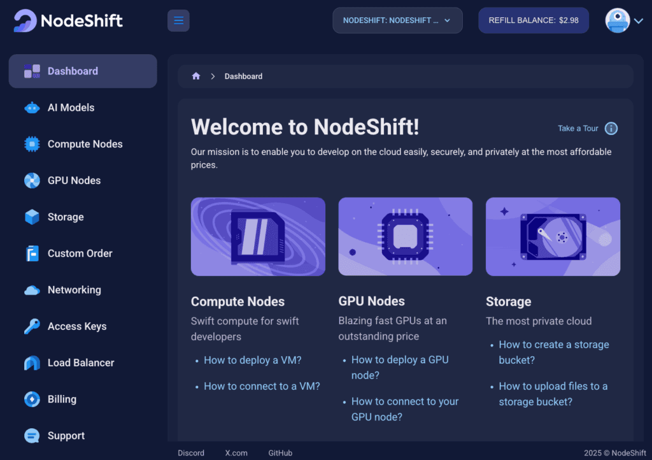The image size is (652, 460).
Task: Open 'How to create a storage bucket?' link
Action: [x=554, y=352]
